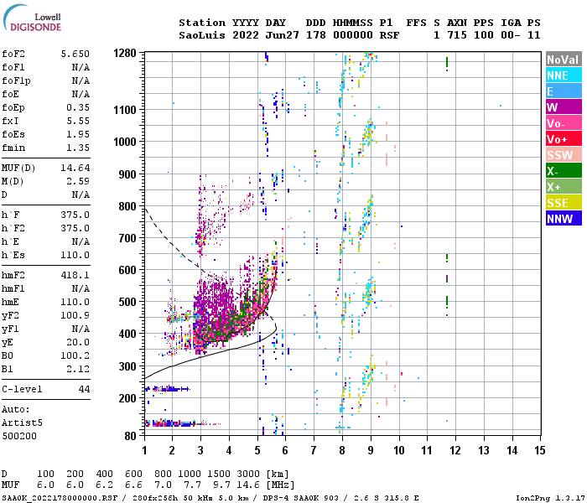Viewport: 587px width, 503px height.
Task: Click the 1280 km y-axis label
Action: (125, 53)
